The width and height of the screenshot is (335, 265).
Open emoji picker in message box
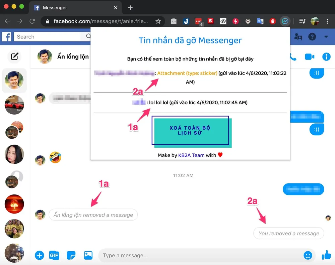[x=308, y=255]
